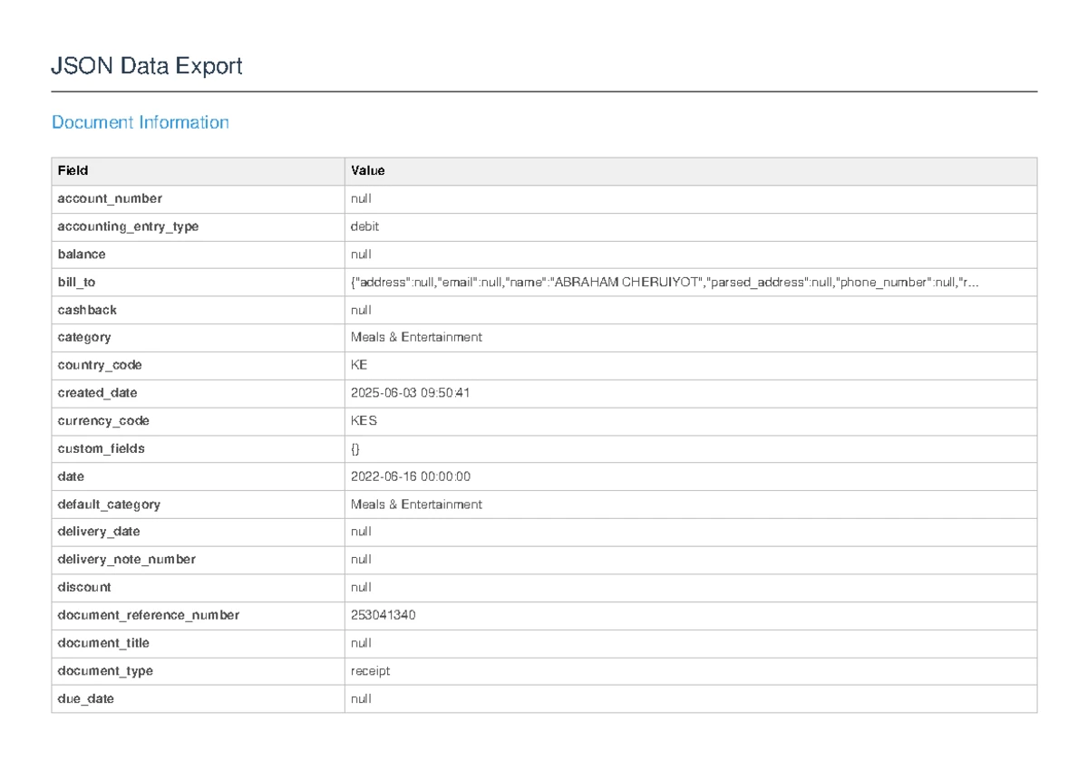Click the Value column header

(368, 170)
